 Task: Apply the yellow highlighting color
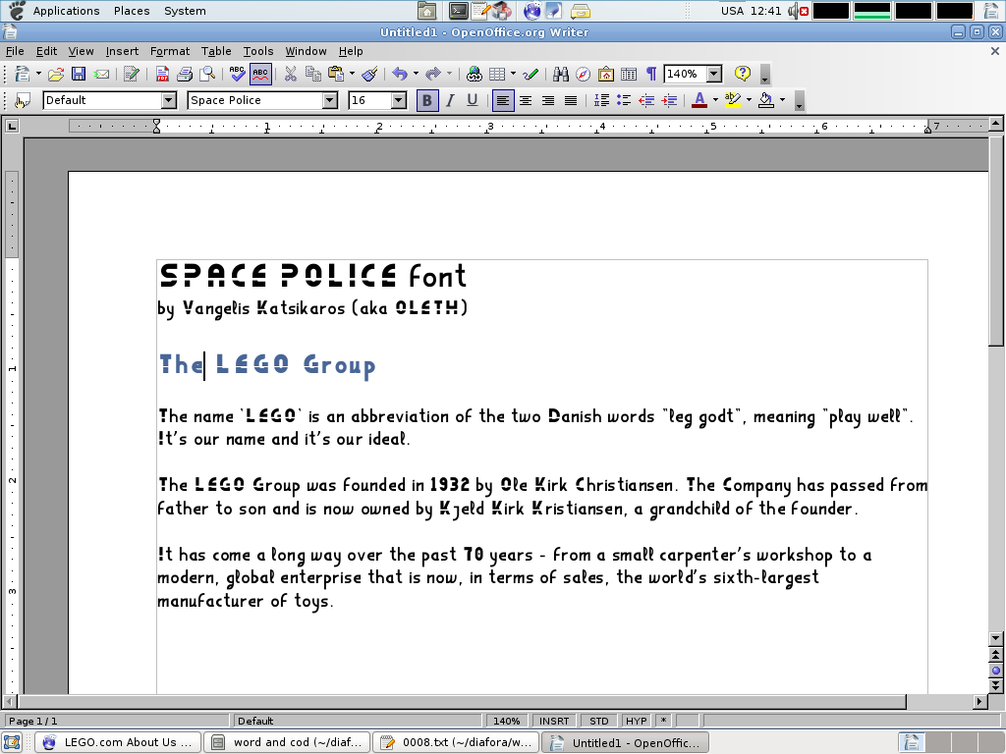click(733, 101)
